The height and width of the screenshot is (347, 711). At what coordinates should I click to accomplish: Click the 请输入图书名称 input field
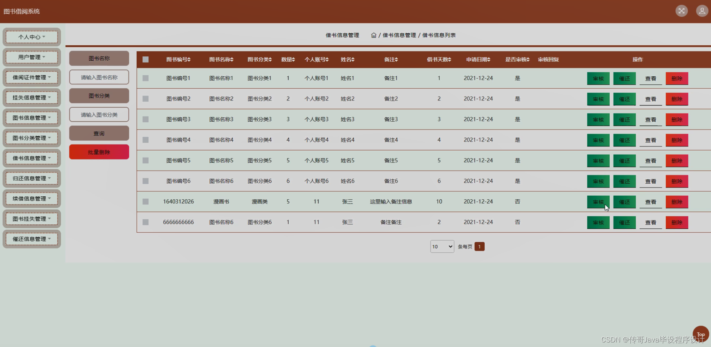[99, 77]
